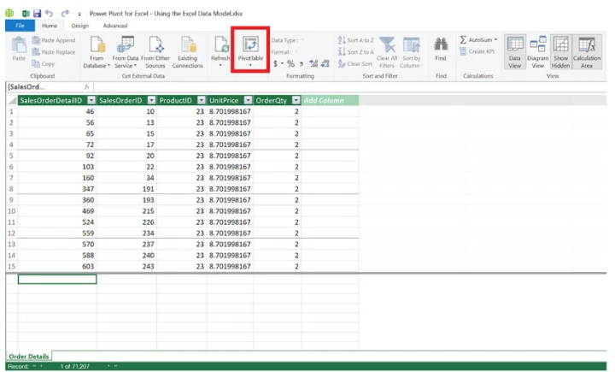Click AutoSum in Calculations group

pos(476,39)
